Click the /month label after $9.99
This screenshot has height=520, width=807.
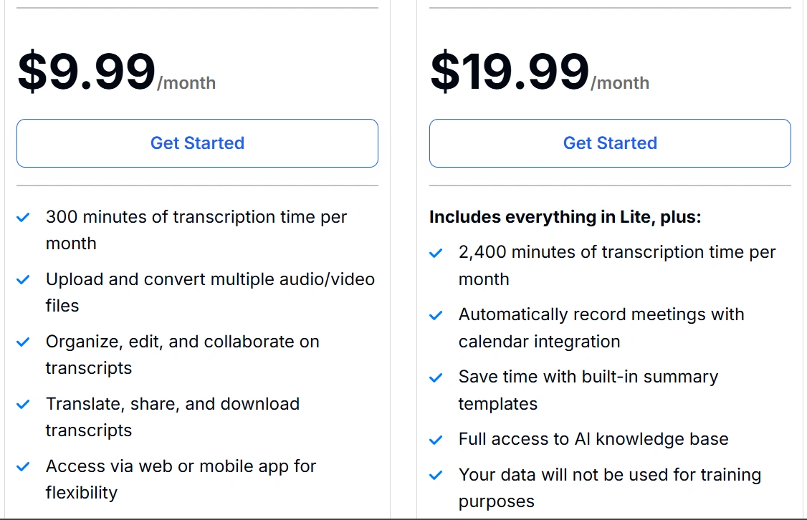tap(186, 83)
